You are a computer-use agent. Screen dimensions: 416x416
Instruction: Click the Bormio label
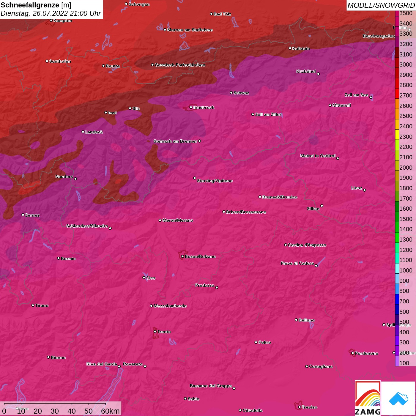tap(68, 259)
